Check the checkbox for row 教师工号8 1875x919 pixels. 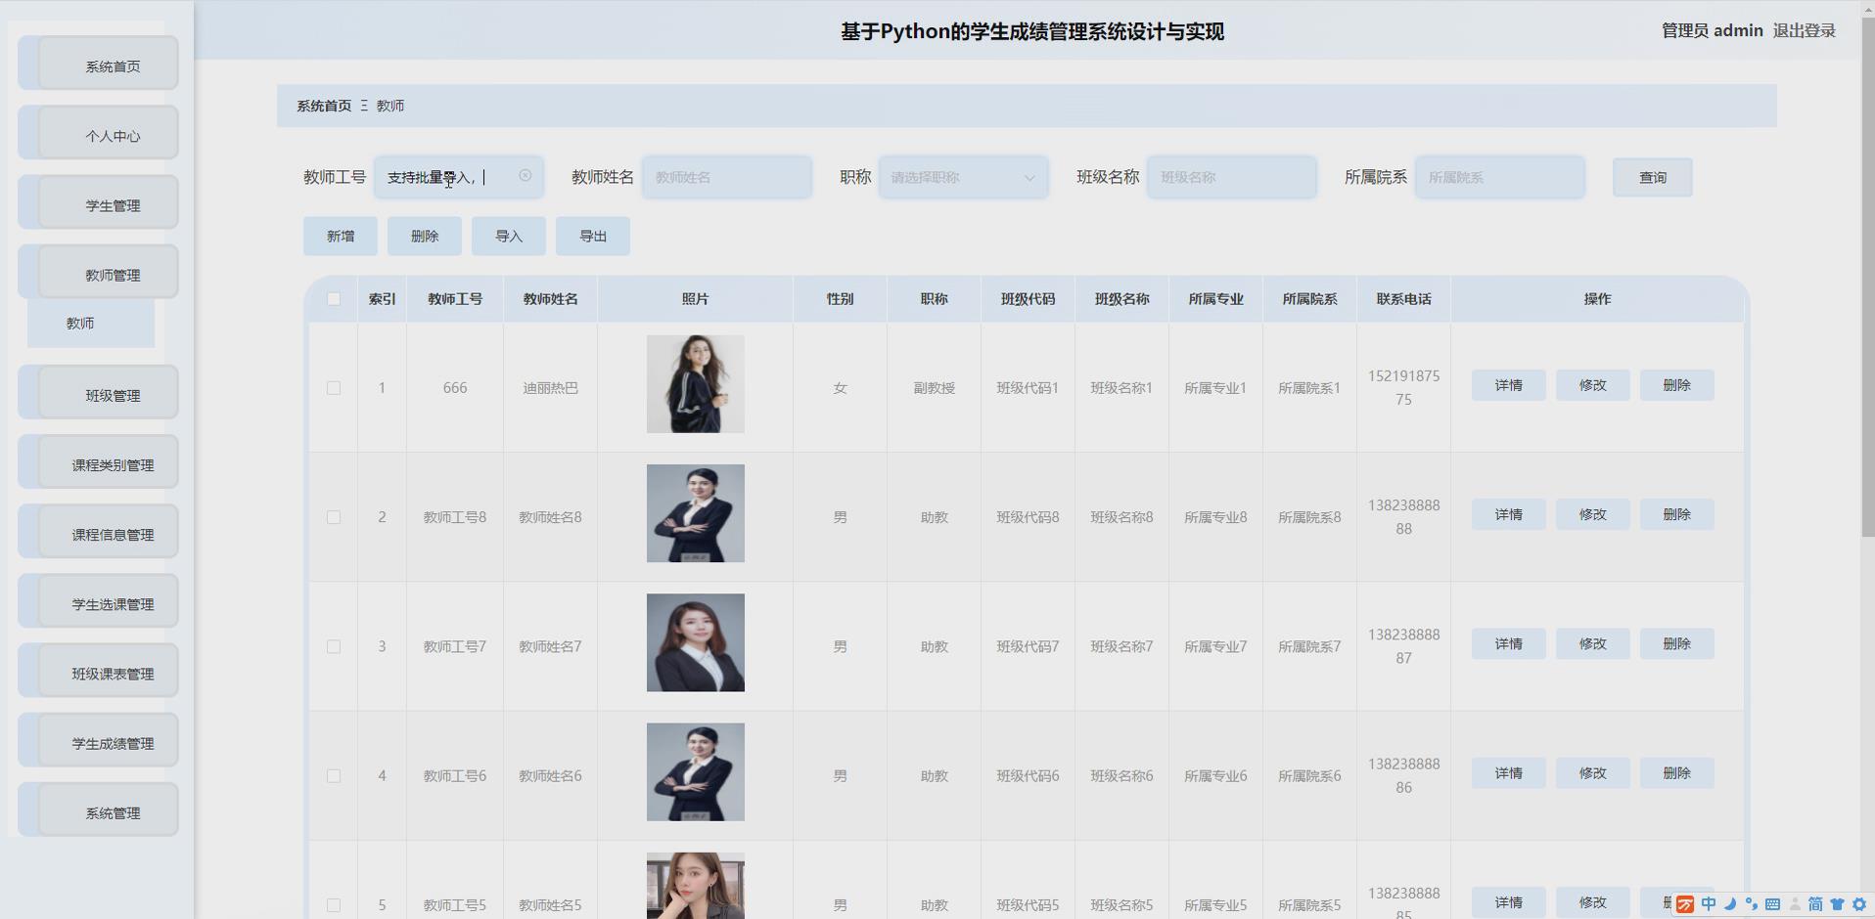click(334, 517)
